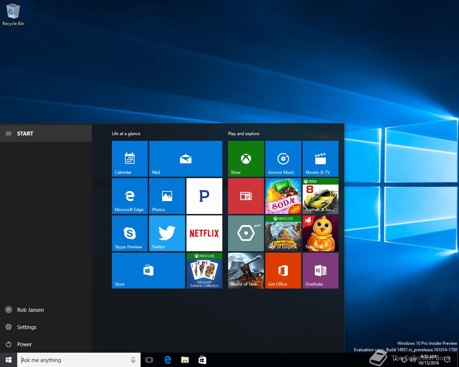Open the volume icon in system tray
This screenshot has height=367, width=459.
412,360
